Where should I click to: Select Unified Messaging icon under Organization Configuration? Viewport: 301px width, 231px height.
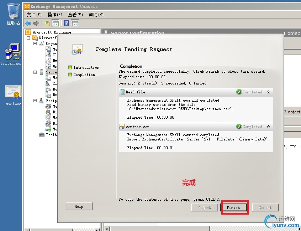point(48,66)
